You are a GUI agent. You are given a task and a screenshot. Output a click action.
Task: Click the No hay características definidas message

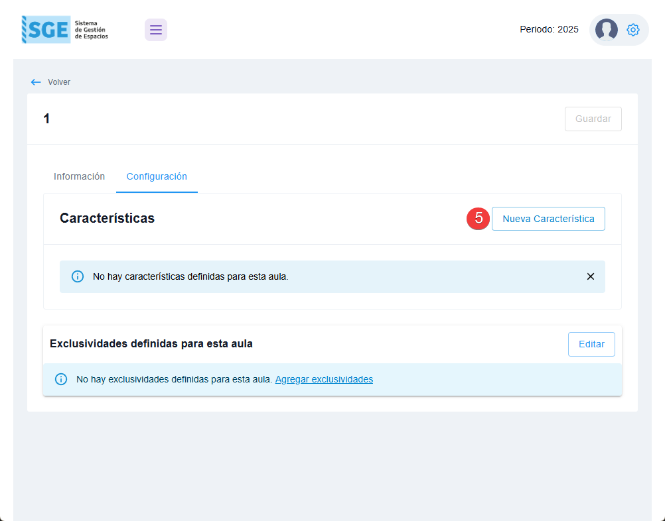[x=190, y=276]
